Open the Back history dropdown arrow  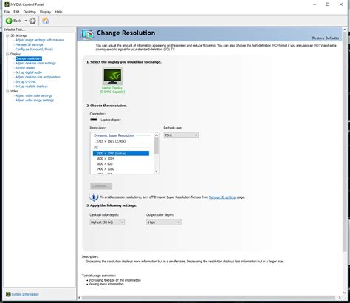coord(26,21)
